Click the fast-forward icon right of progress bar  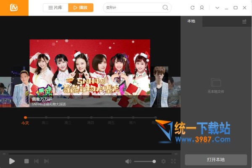pos(176,154)
